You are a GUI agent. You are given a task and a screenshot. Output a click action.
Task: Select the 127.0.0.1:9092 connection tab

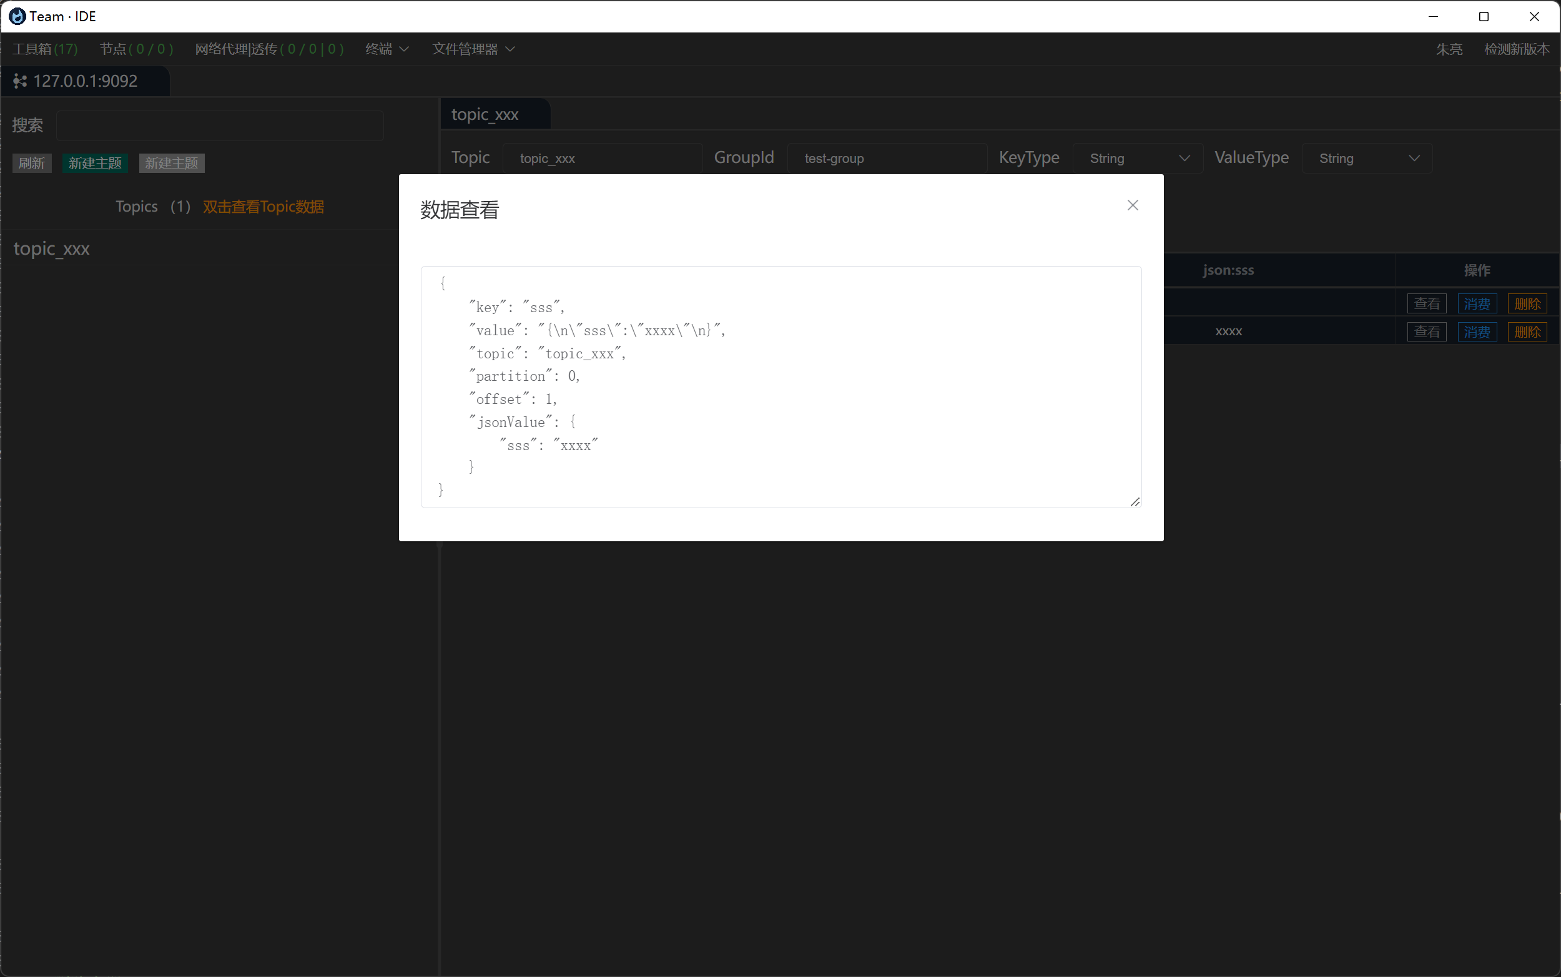pos(86,81)
